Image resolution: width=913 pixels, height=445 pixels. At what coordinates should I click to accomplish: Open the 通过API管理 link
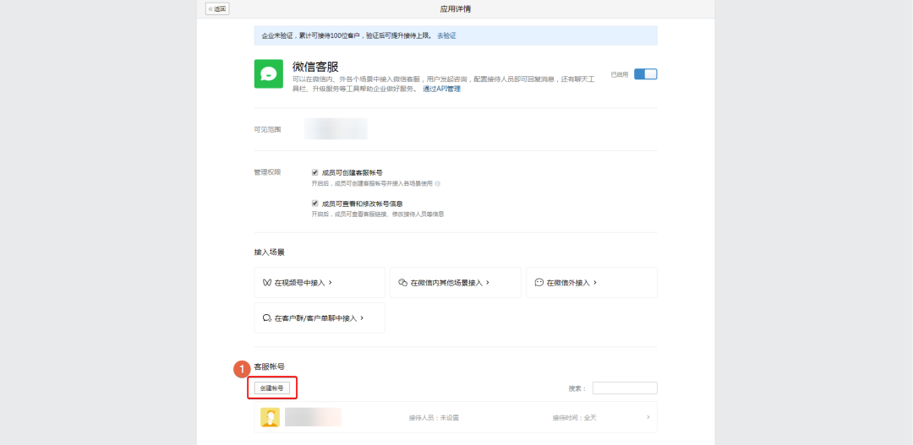pyautogui.click(x=441, y=89)
